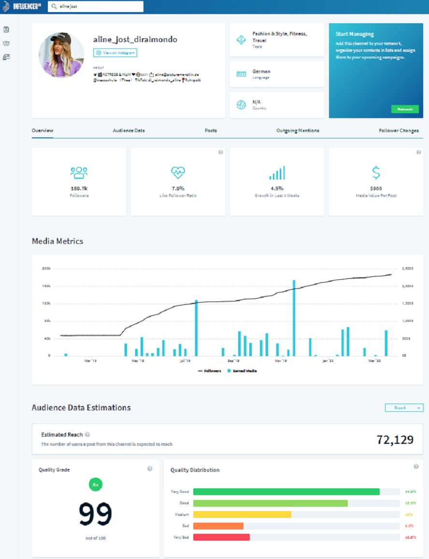This screenshot has width=429, height=559.
Task: Click the green A+ grade badge
Action: click(x=95, y=484)
